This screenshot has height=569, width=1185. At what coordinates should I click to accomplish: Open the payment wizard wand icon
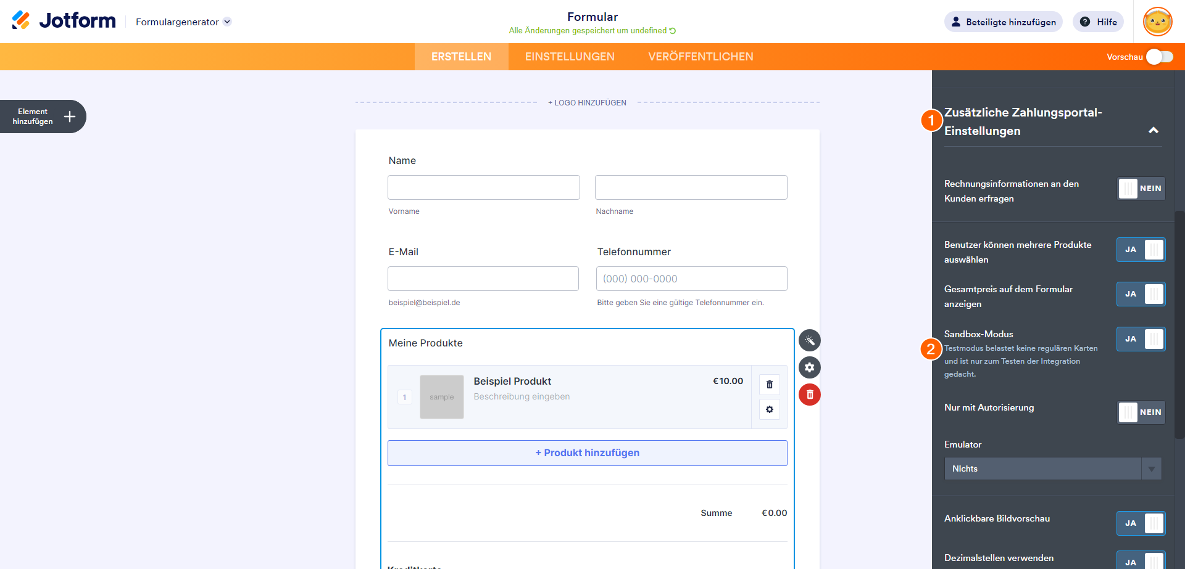(809, 340)
